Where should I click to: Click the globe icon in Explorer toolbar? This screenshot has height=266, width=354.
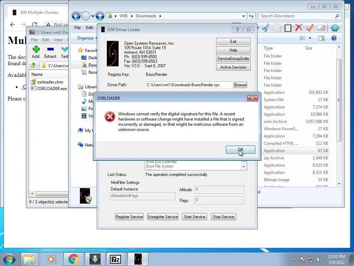[335, 28]
